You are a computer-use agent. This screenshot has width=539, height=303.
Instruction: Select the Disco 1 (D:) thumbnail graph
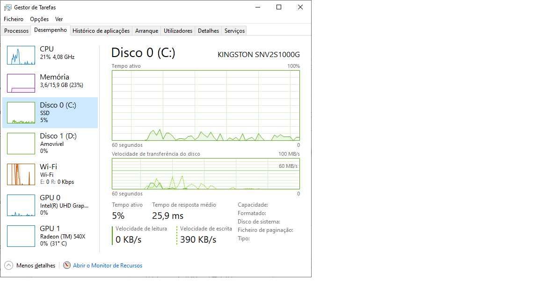[x=21, y=143]
